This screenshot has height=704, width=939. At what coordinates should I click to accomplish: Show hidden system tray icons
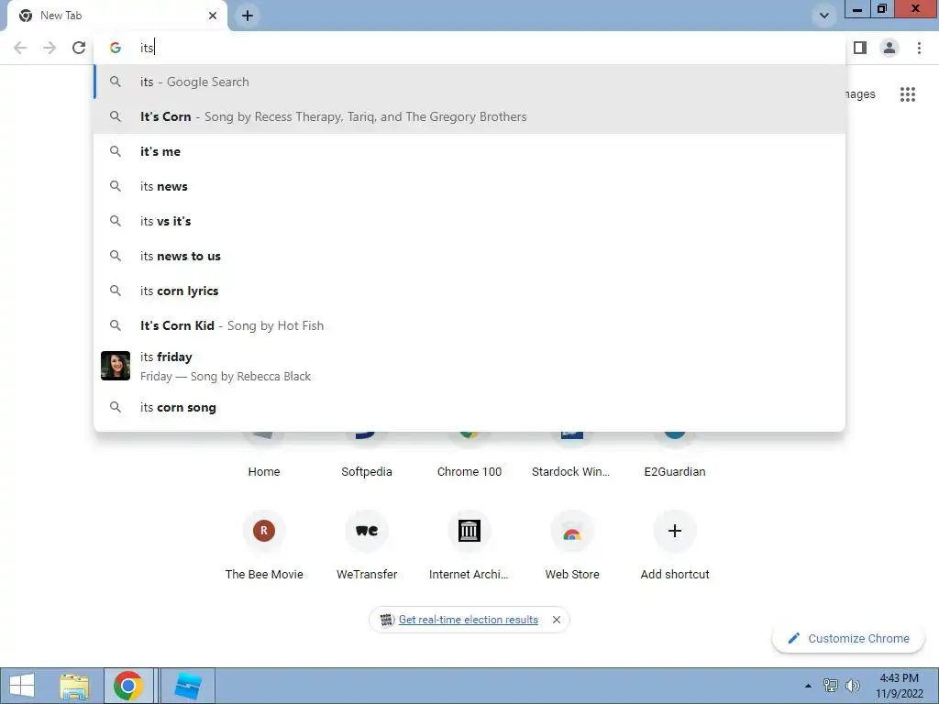(809, 686)
